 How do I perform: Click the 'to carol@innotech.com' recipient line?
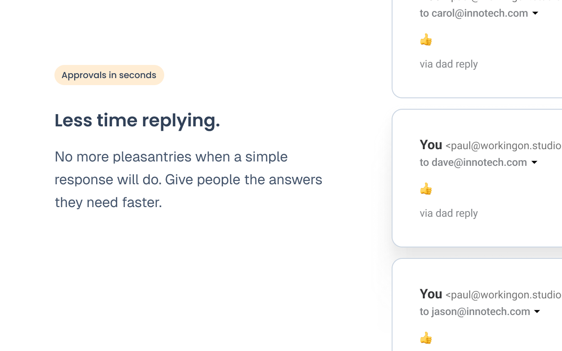point(473,13)
